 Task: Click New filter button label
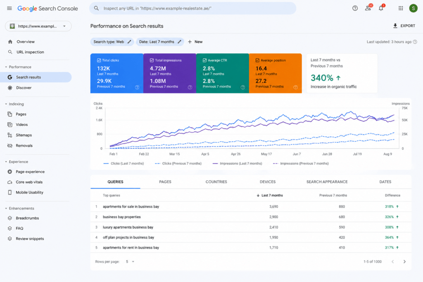(x=199, y=42)
